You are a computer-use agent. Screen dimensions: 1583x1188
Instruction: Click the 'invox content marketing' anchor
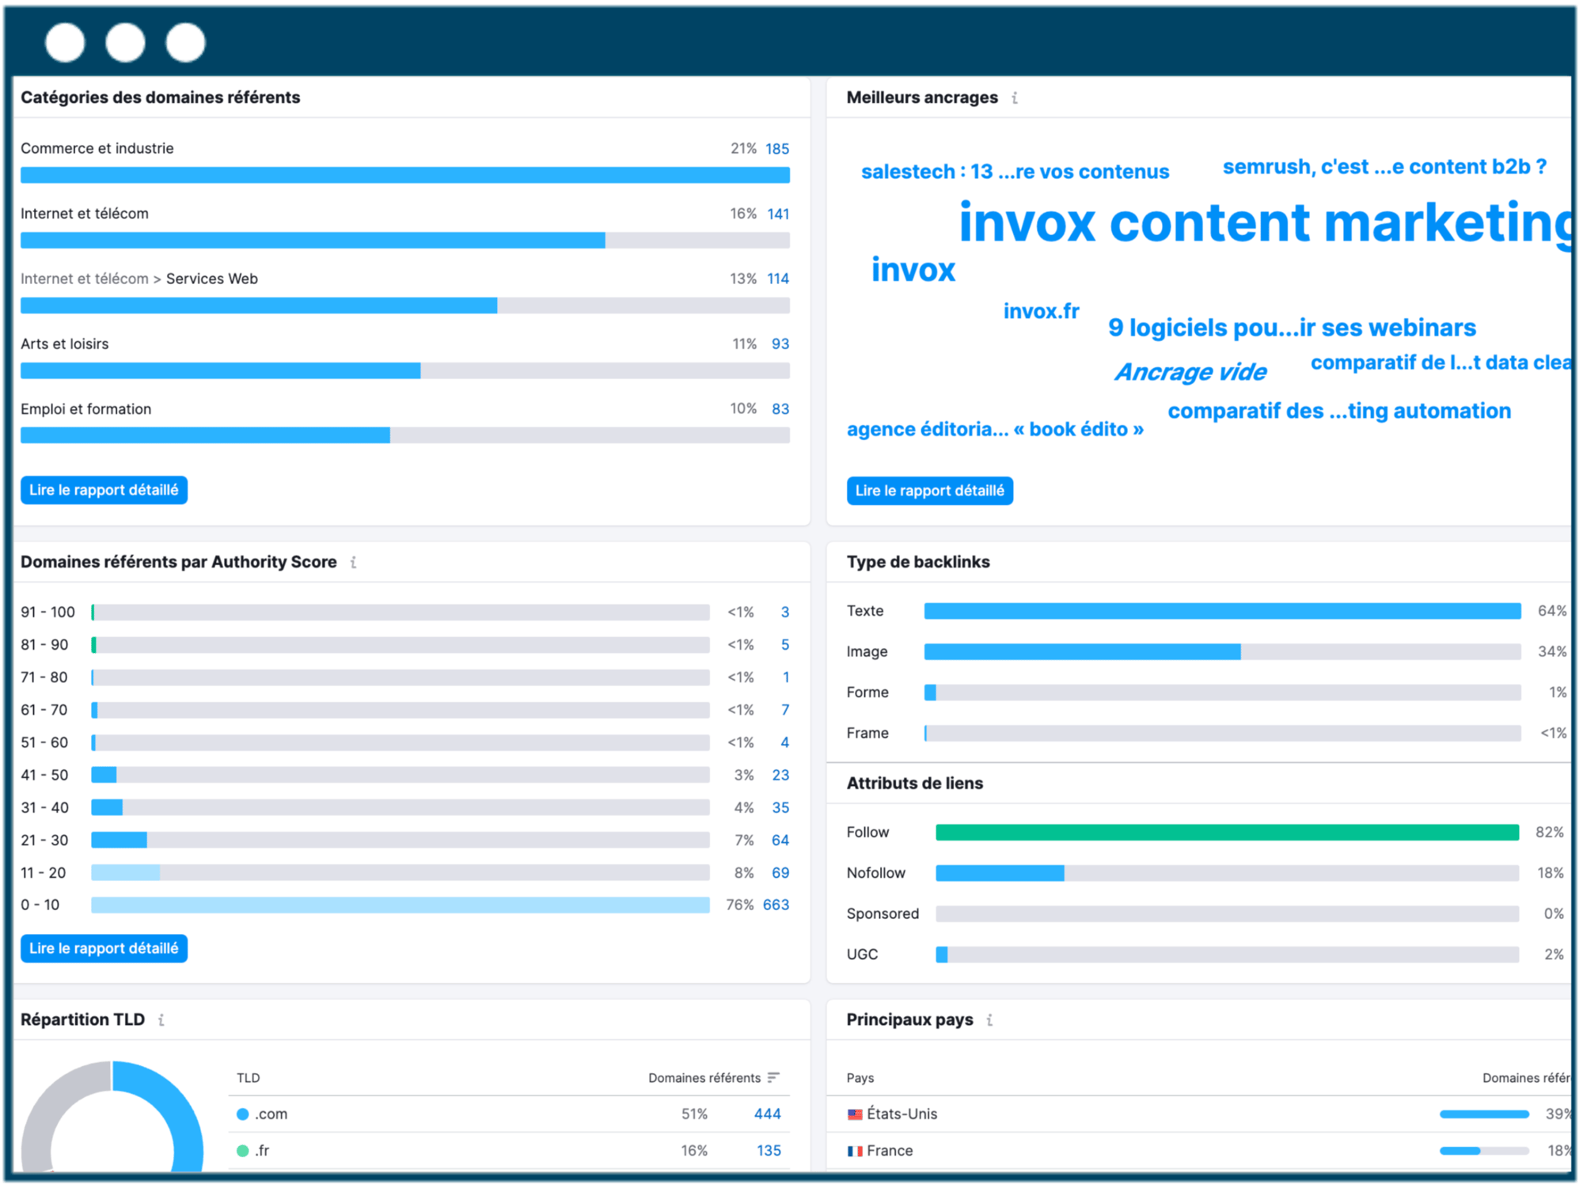[1265, 223]
